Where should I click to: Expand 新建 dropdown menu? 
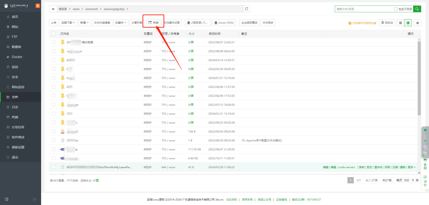pyautogui.click(x=84, y=23)
